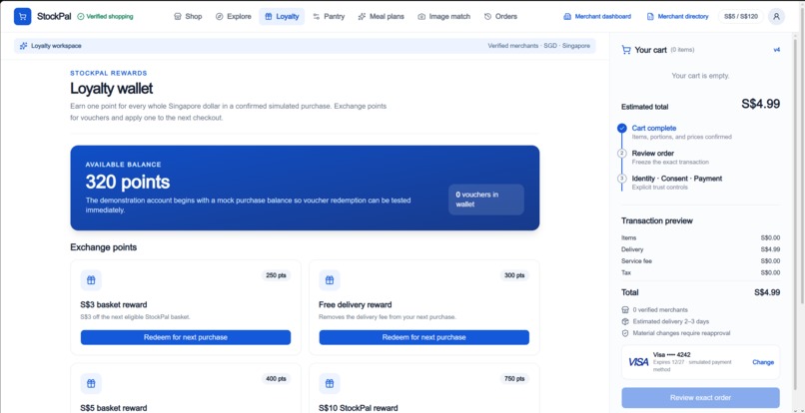
Task: Go to the Pantry tab
Action: (x=329, y=16)
